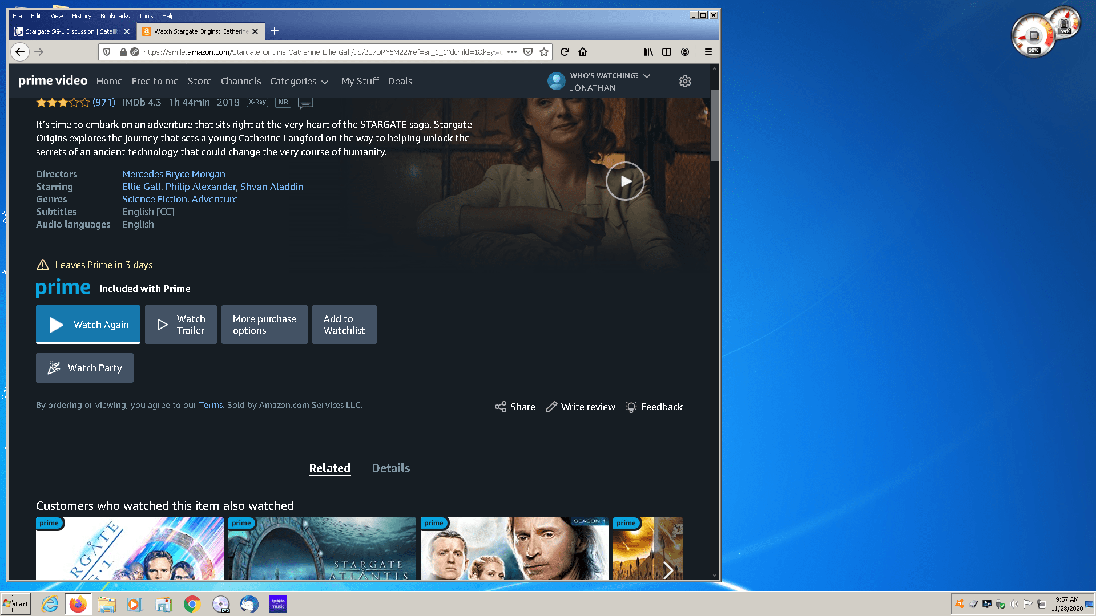
Task: Open the Deals navigation link
Action: coord(400,82)
